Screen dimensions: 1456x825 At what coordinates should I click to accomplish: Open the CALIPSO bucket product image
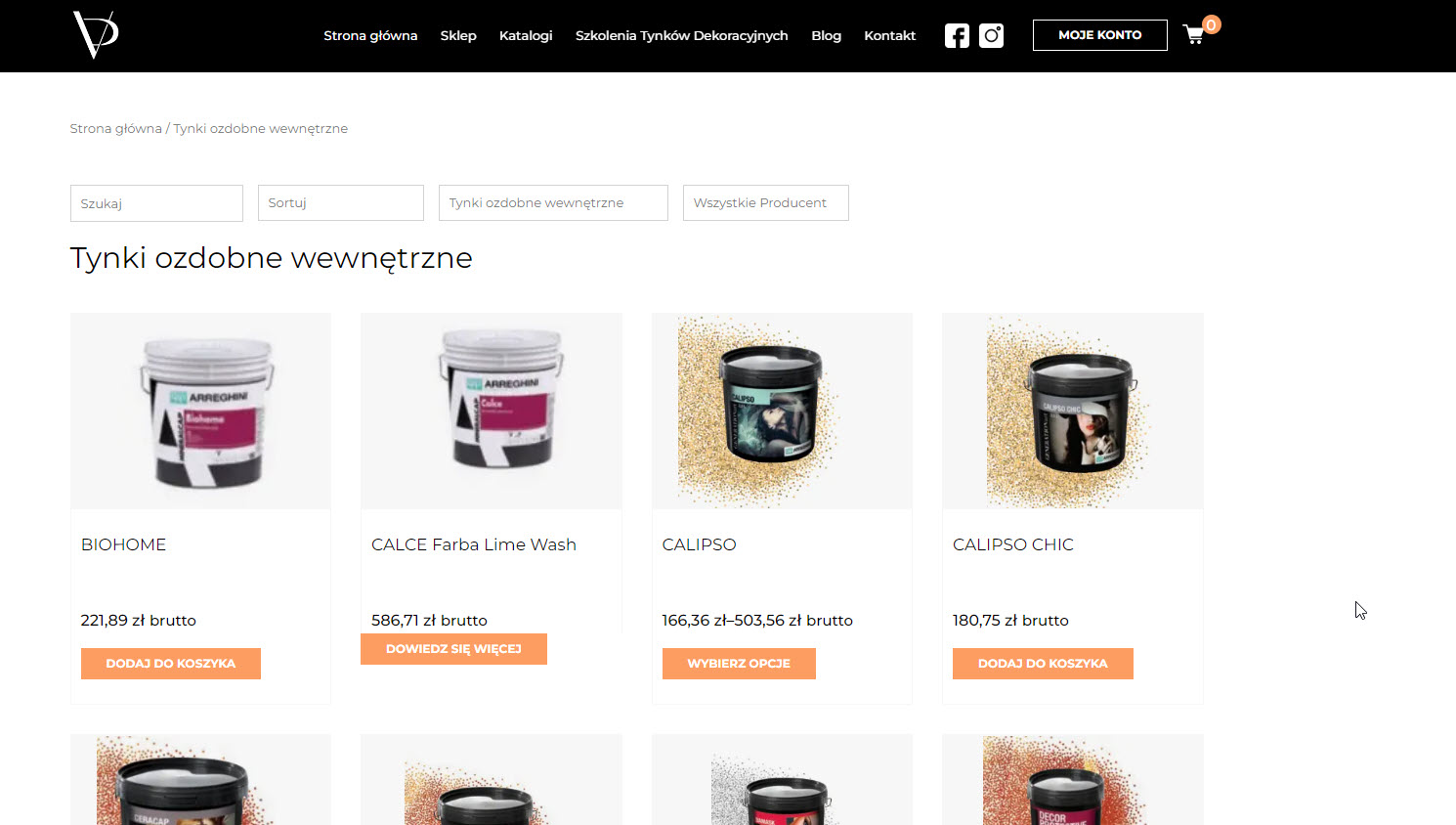[x=782, y=411]
